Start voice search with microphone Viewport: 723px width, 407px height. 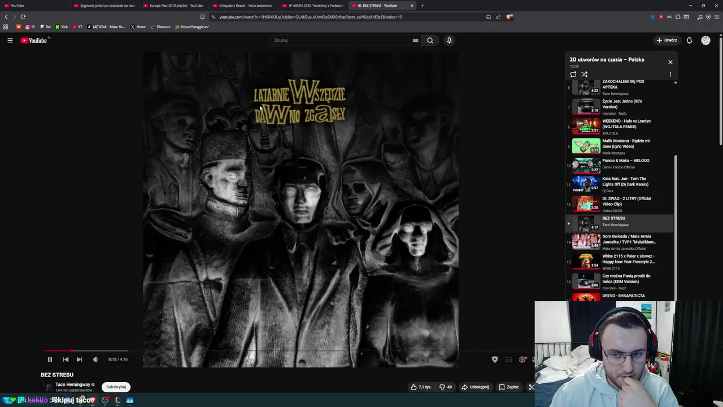[449, 40]
